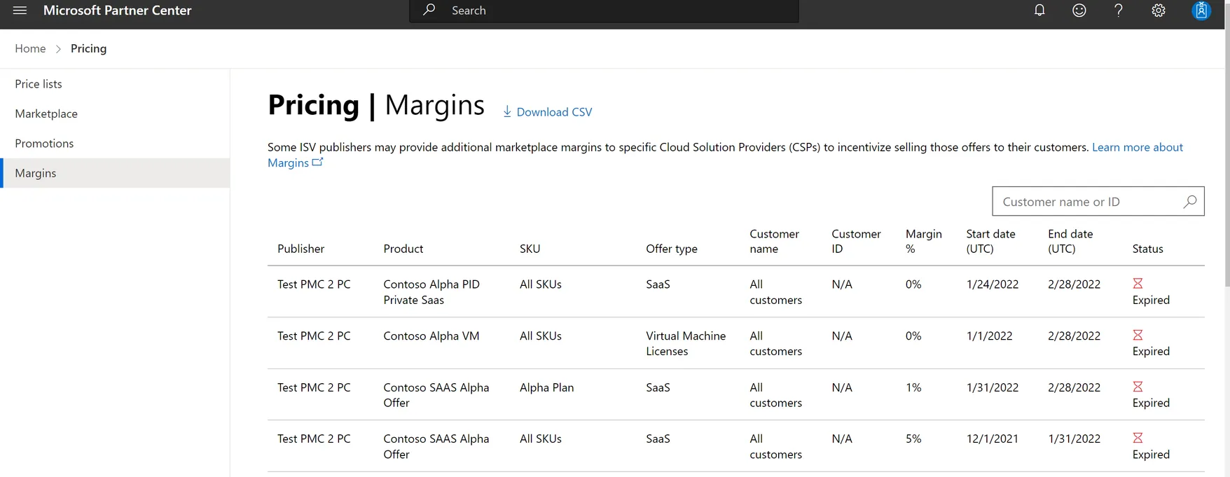The width and height of the screenshot is (1230, 477).
Task: Select the Virtual Machine Licenses cell
Action: pyautogui.click(x=686, y=343)
